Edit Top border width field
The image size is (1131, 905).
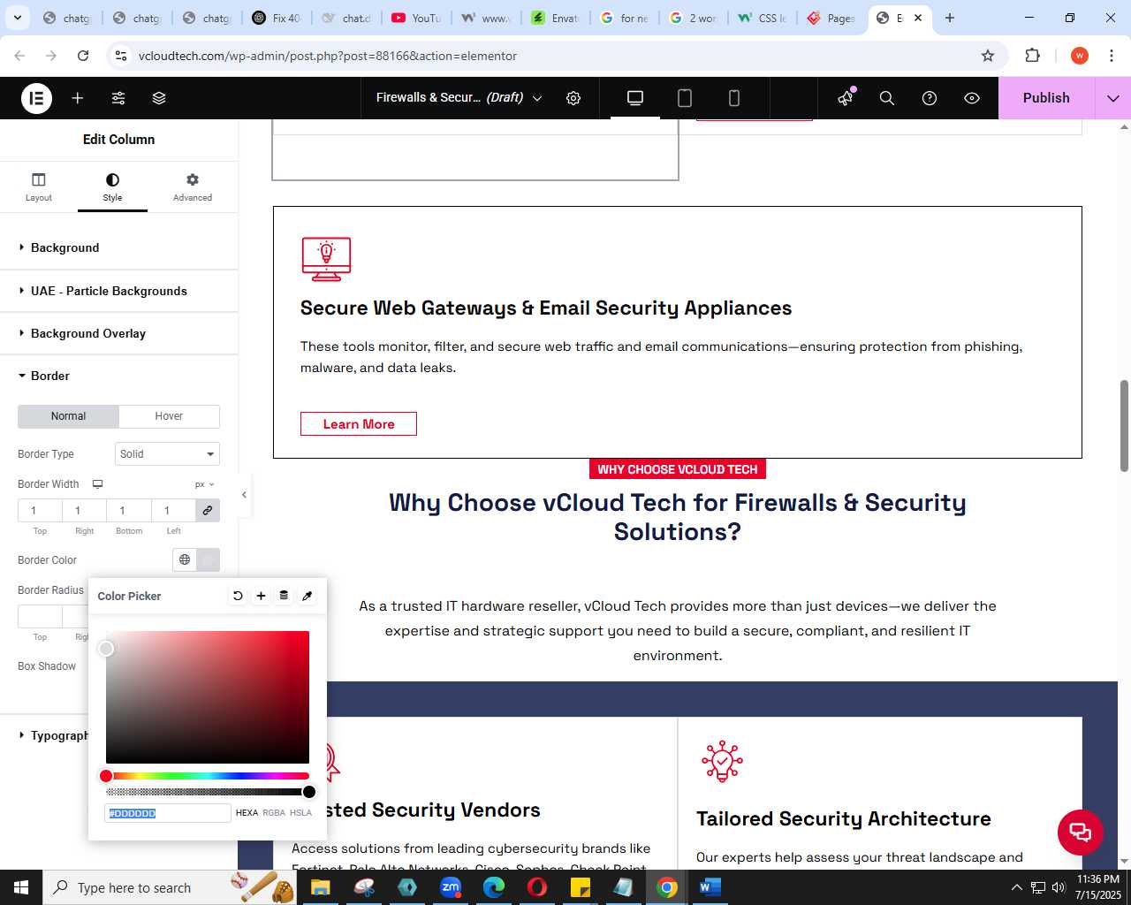40,510
